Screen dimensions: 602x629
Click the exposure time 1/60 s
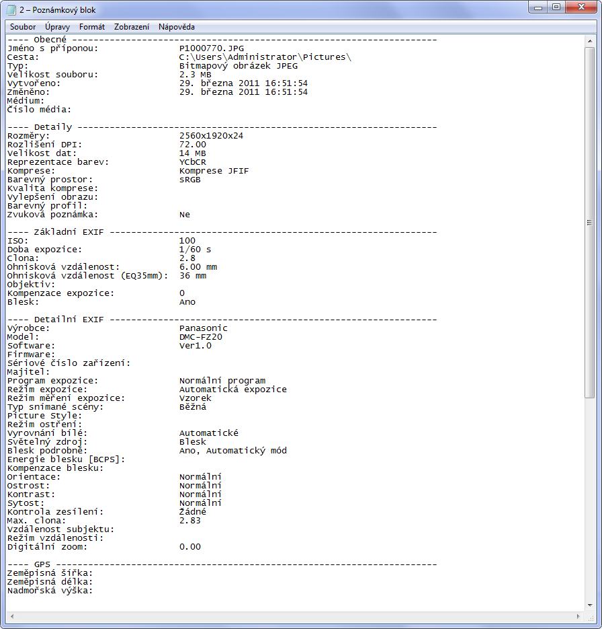tap(195, 250)
